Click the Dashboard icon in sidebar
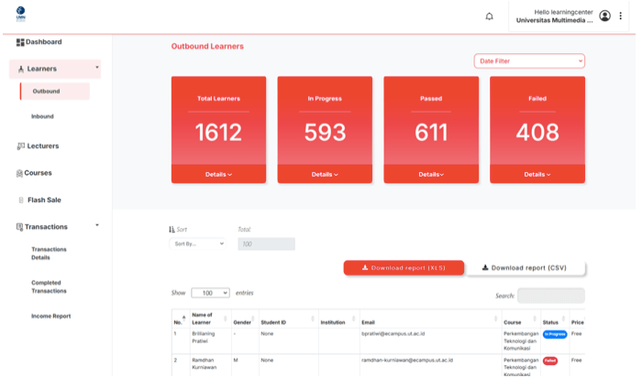The height and width of the screenshot is (378, 642). click(x=20, y=42)
